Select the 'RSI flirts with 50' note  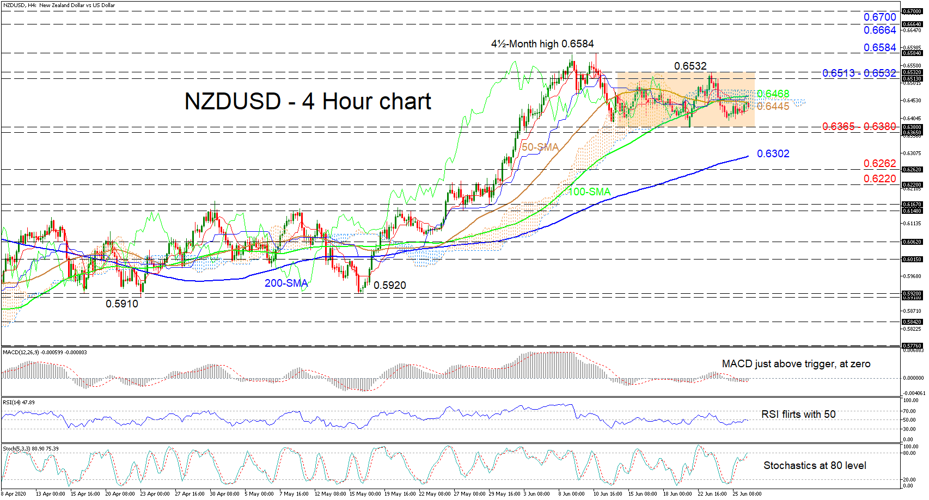[x=798, y=414]
